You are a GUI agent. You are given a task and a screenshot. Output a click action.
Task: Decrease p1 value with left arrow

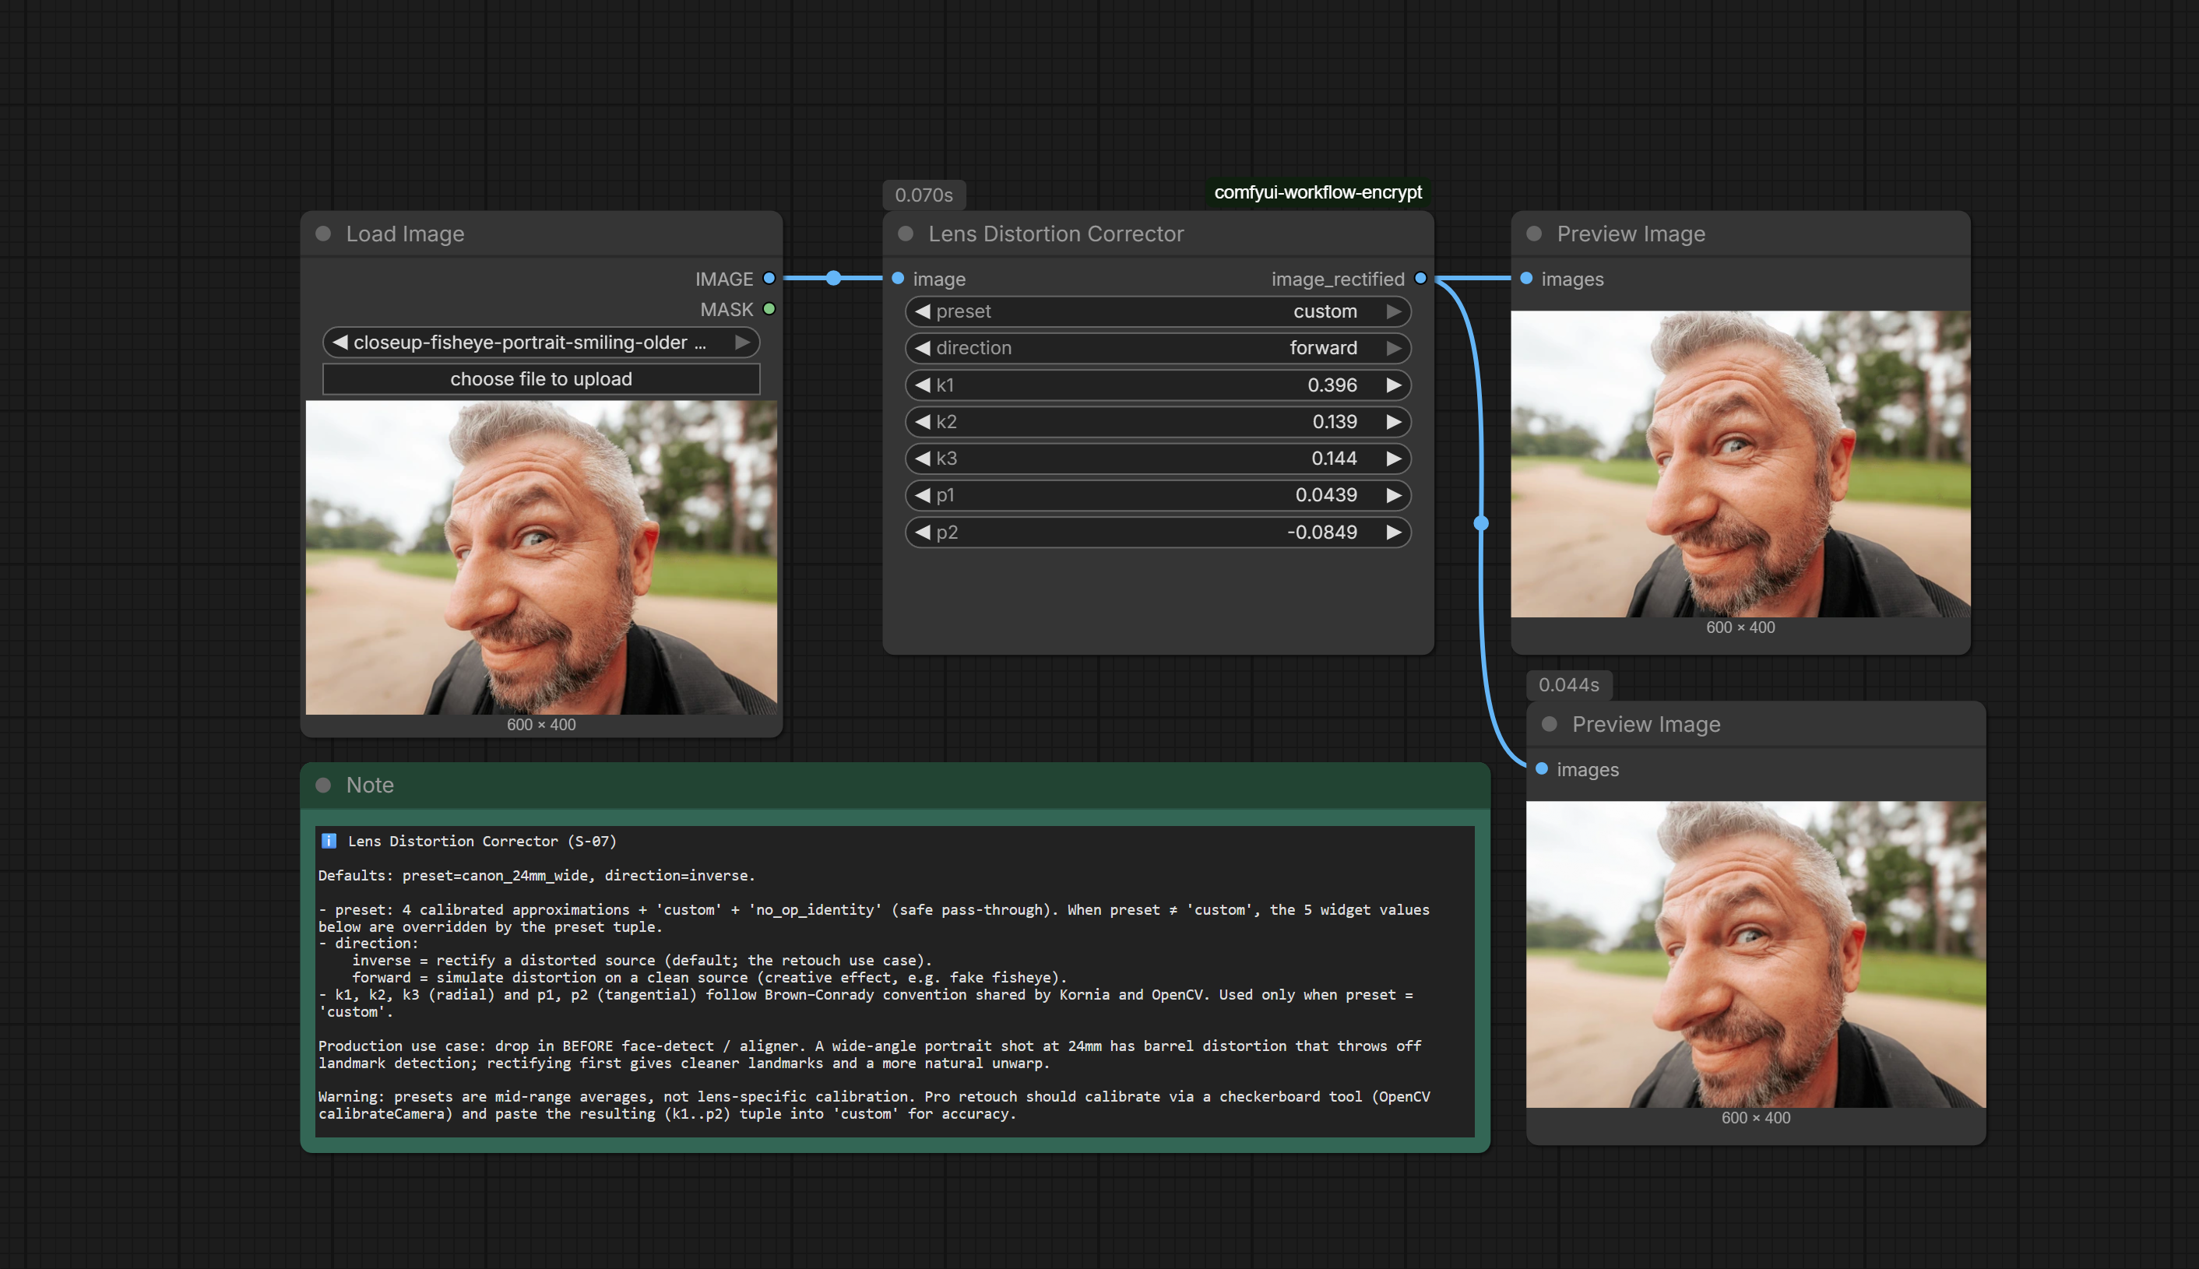click(x=922, y=495)
